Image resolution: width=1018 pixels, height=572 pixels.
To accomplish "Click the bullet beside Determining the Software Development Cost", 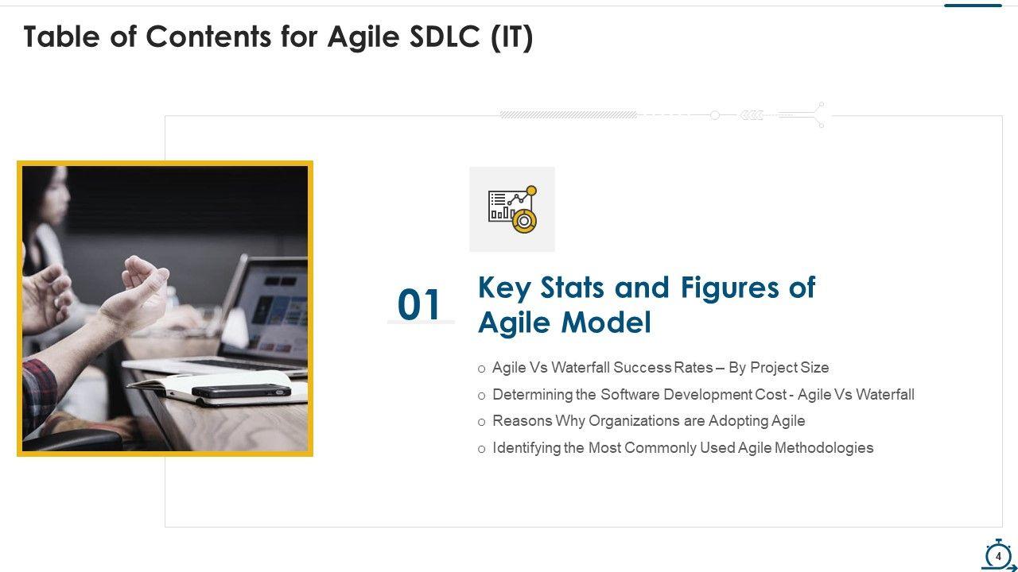I will pyautogui.click(x=481, y=396).
